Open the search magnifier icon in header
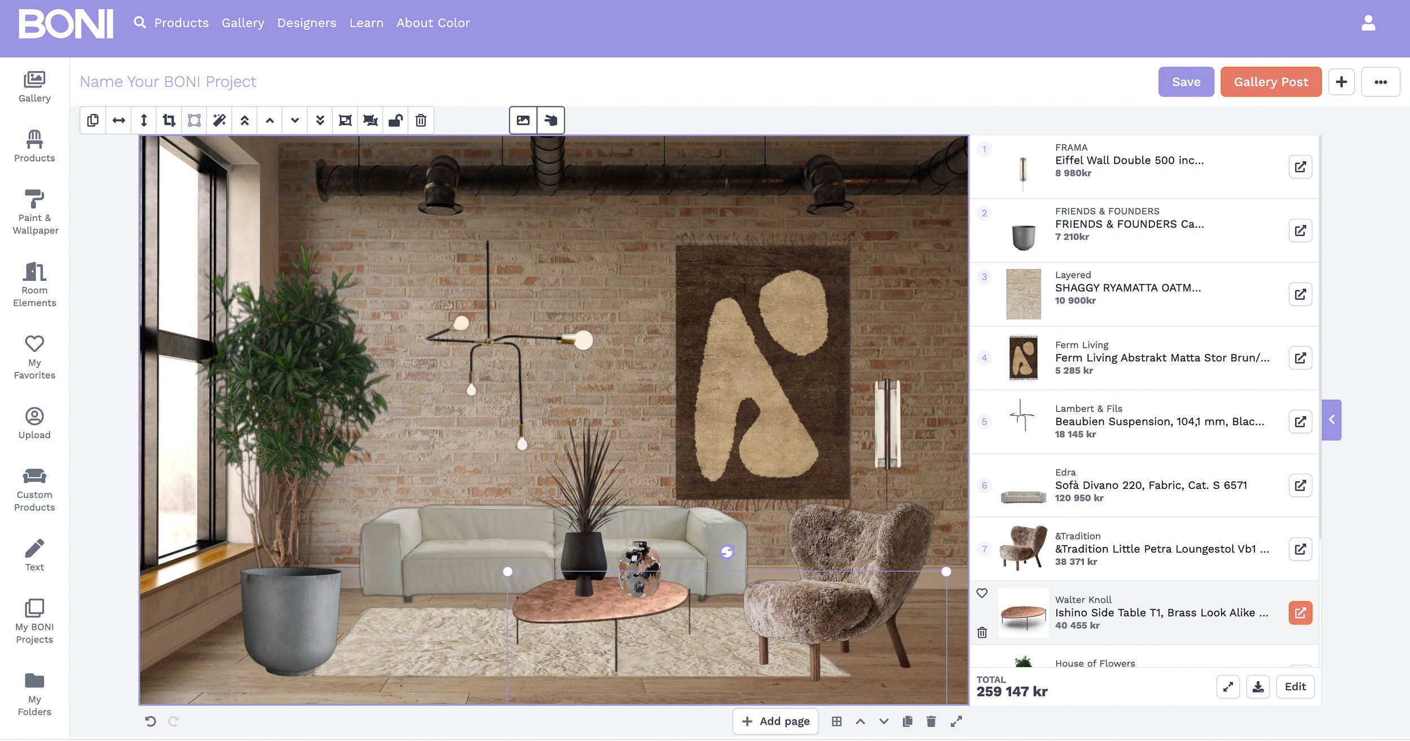The image size is (1410, 741). click(139, 23)
